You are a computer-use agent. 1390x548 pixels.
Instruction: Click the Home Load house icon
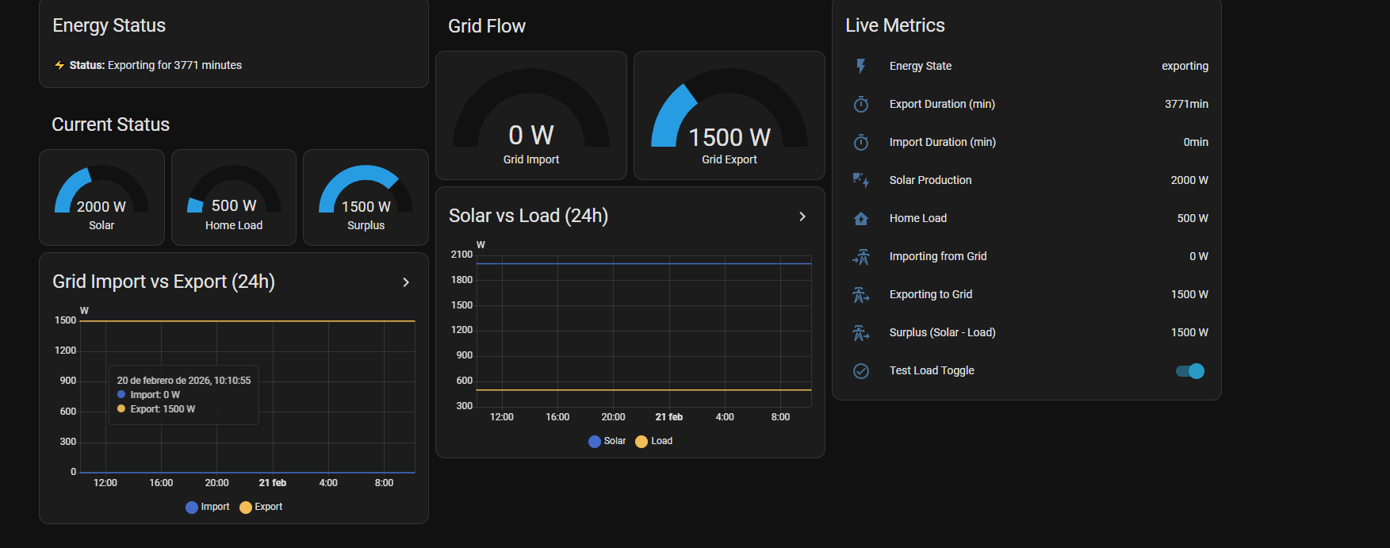(x=861, y=218)
